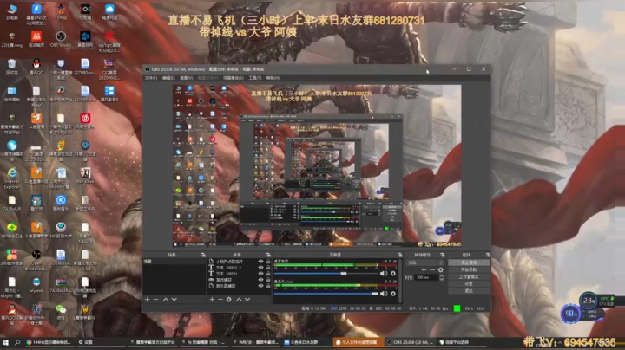Click 设置 settings button in Controls

tap(469, 283)
